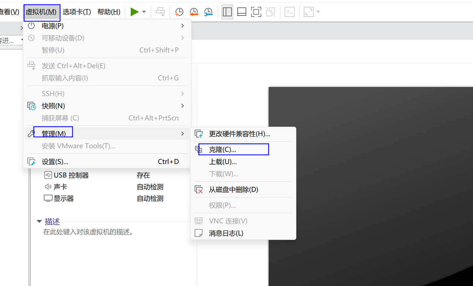473x286 pixels.
Task: Expand the power options dropdown arrow beside play
Action: point(144,12)
